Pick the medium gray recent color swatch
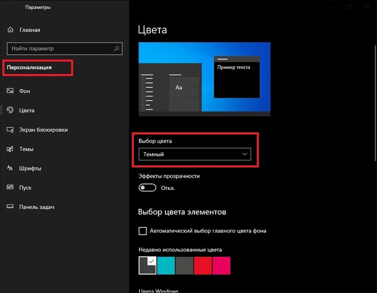 tap(184, 265)
